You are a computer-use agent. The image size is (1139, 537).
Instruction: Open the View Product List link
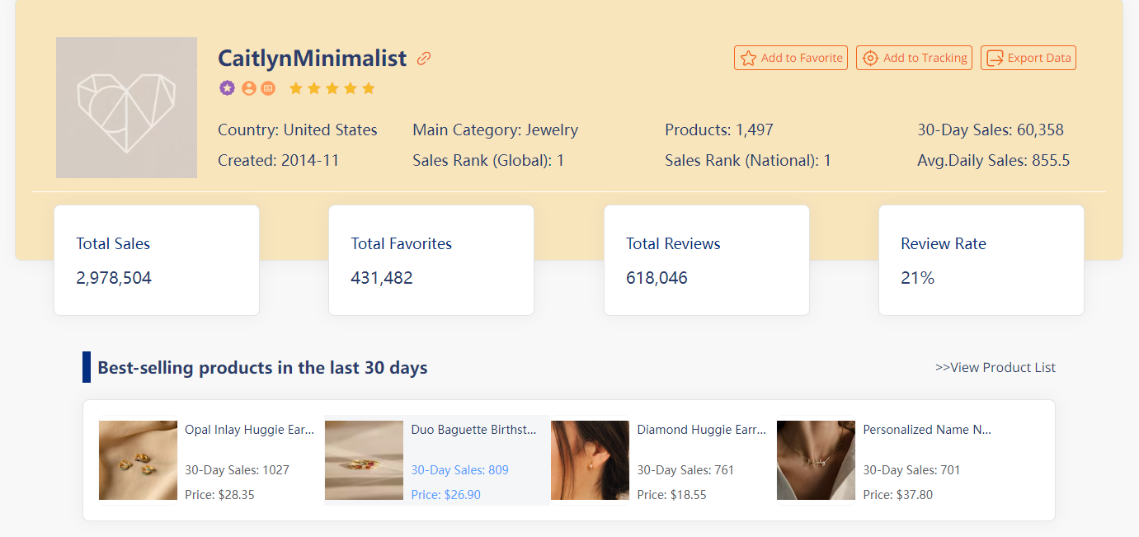[995, 367]
